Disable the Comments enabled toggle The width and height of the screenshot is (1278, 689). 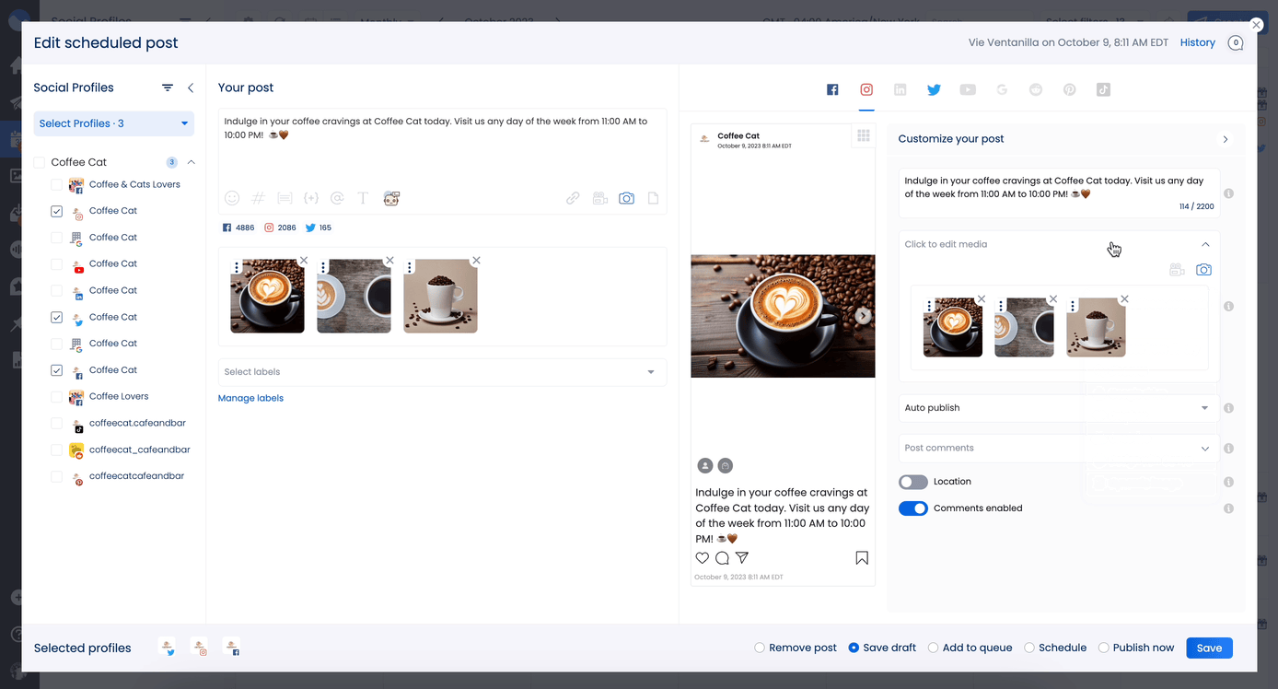(x=913, y=508)
